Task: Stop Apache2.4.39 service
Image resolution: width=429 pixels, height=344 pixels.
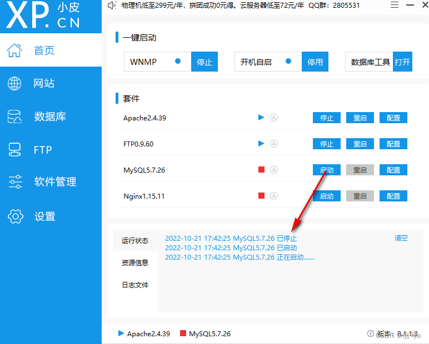Action: (x=327, y=118)
